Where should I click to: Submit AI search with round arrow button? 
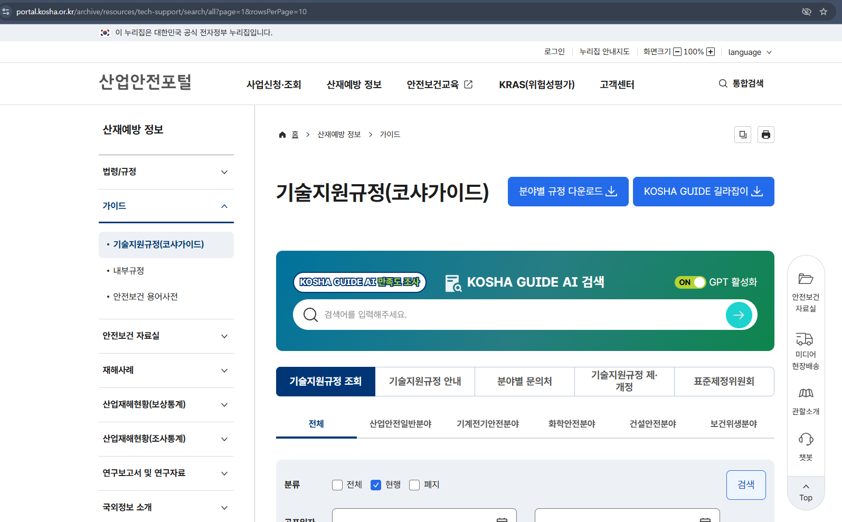point(739,315)
